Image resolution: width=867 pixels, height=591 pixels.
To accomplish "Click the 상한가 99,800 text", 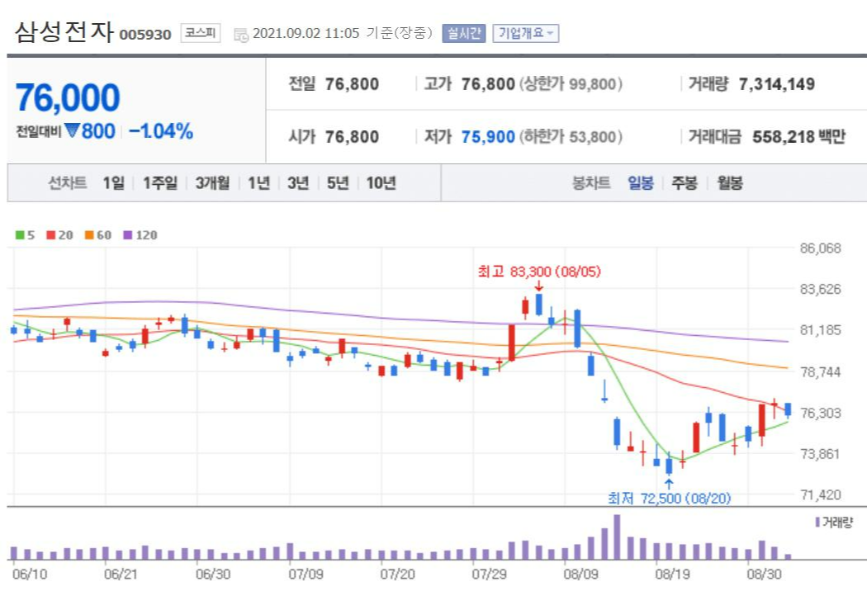I will [x=571, y=84].
